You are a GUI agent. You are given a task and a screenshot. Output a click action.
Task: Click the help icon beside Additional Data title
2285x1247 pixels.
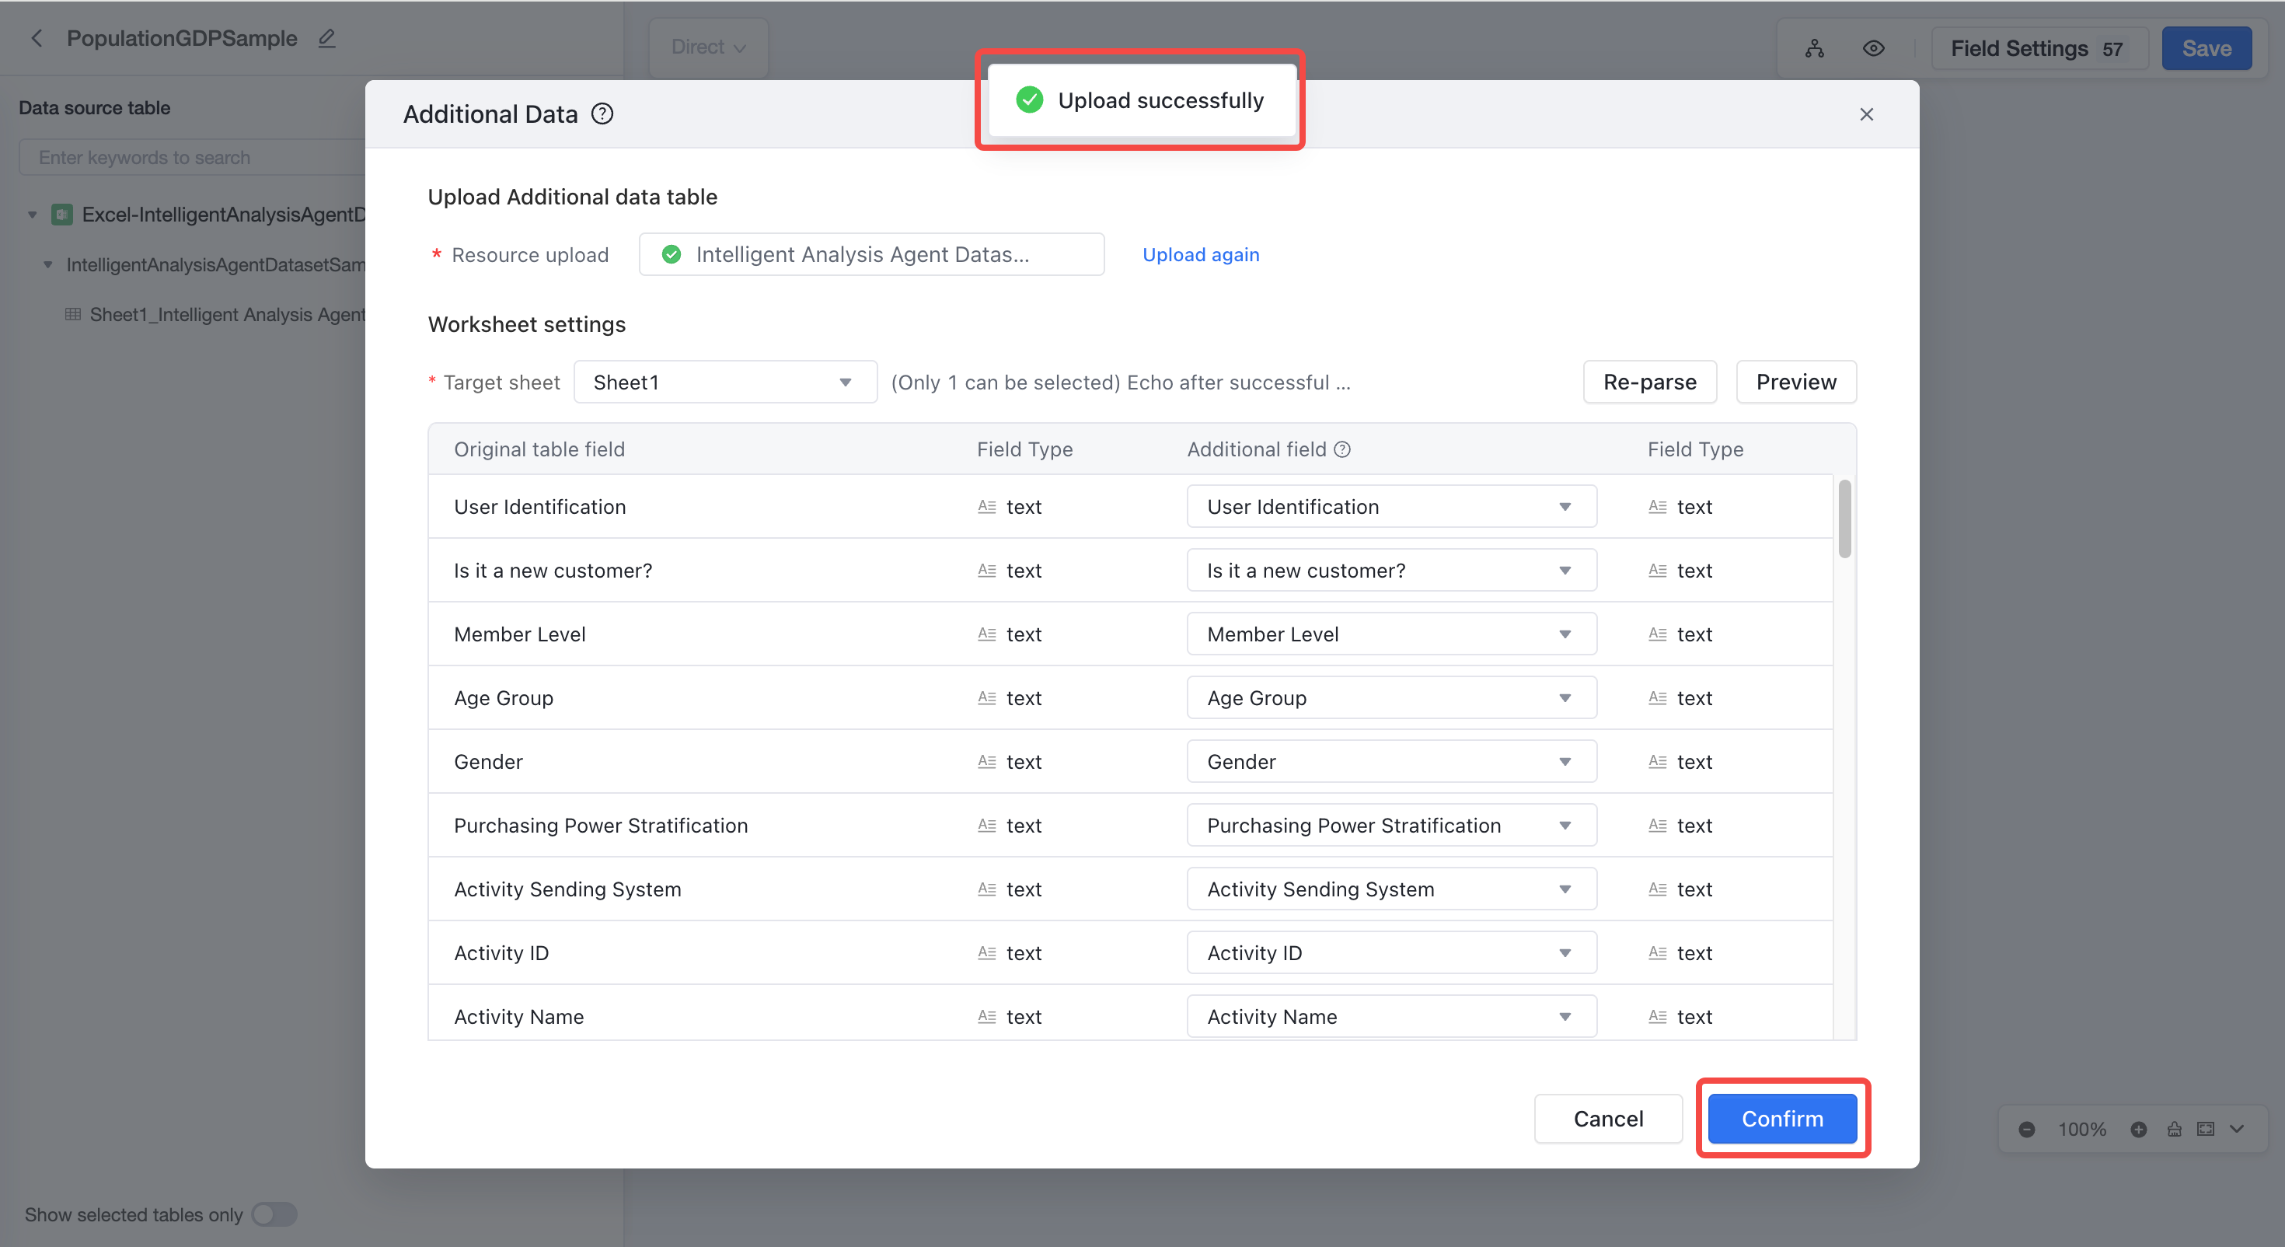click(x=602, y=114)
